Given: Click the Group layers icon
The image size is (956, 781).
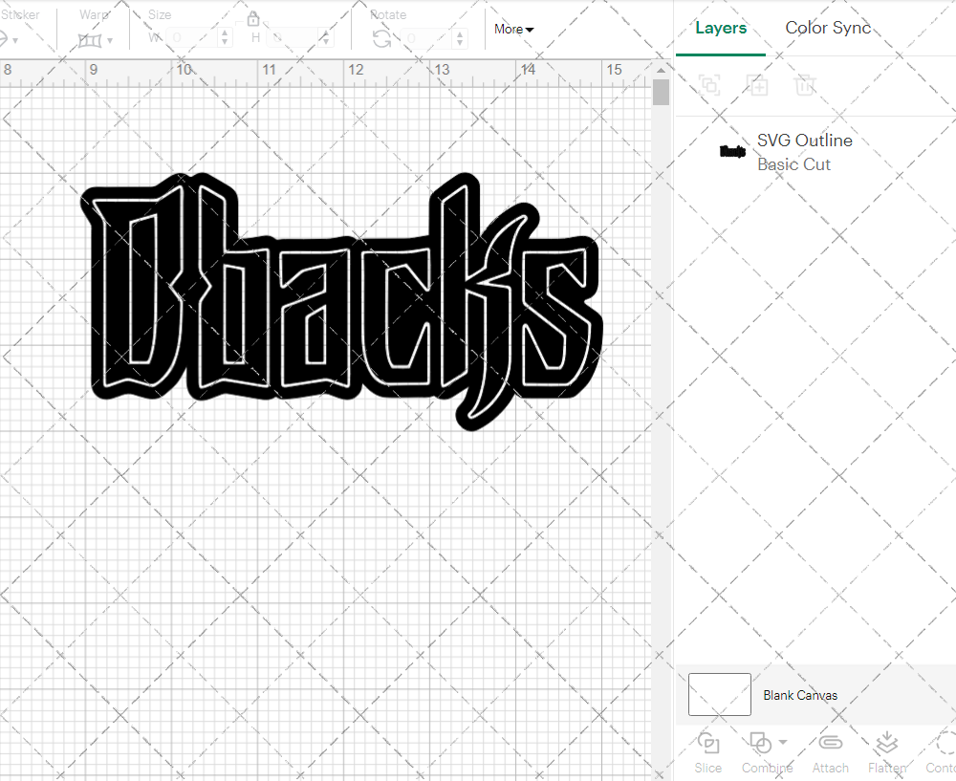Looking at the screenshot, I should coord(709,85).
